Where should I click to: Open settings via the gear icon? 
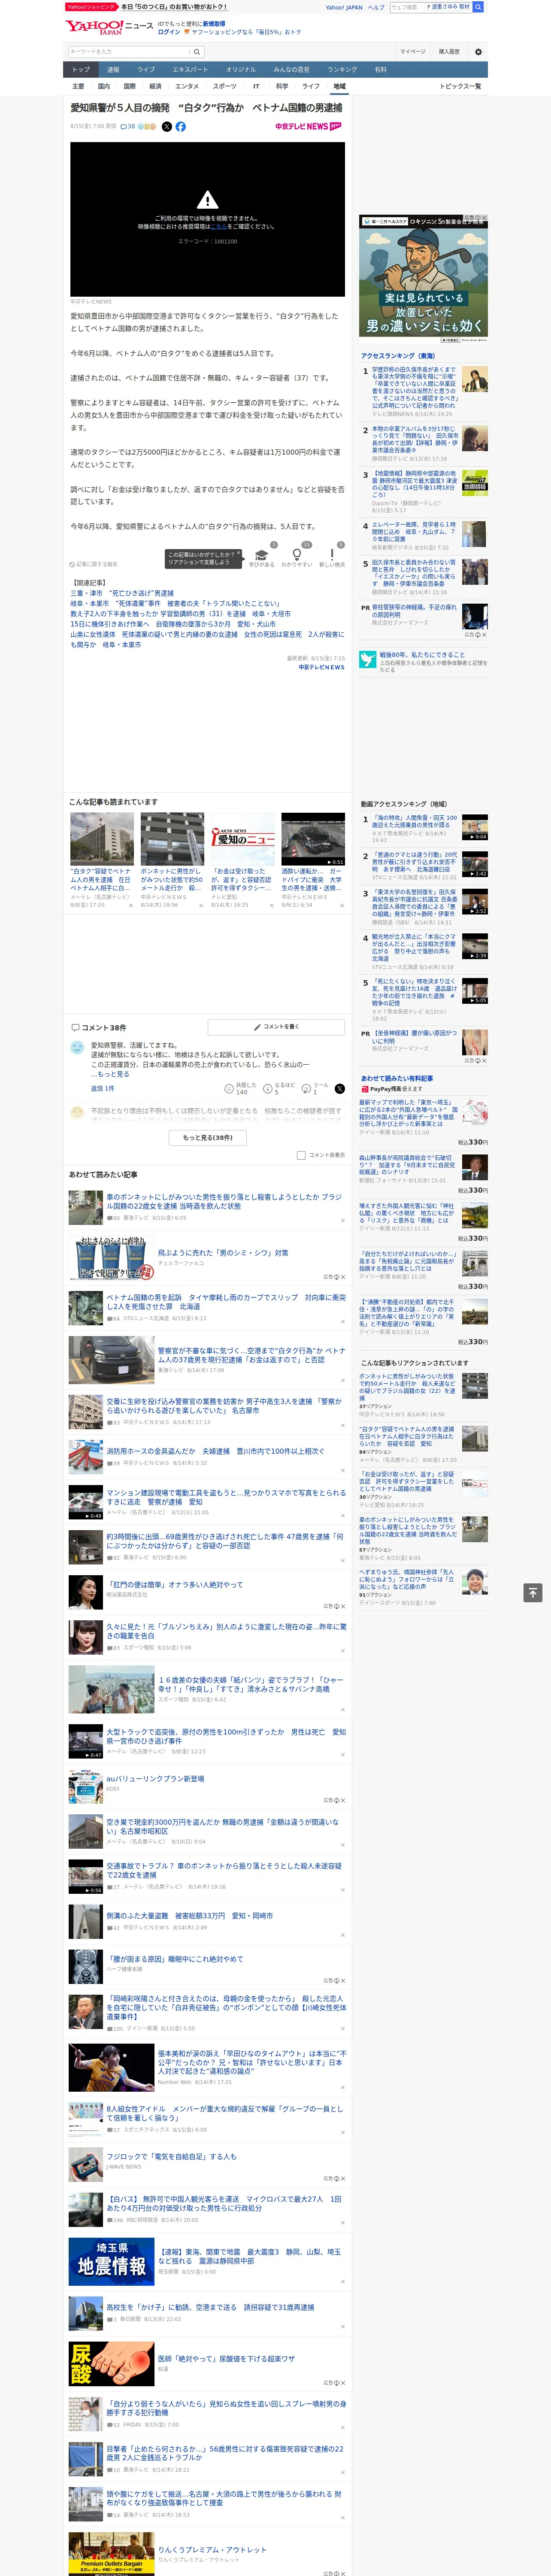click(478, 52)
